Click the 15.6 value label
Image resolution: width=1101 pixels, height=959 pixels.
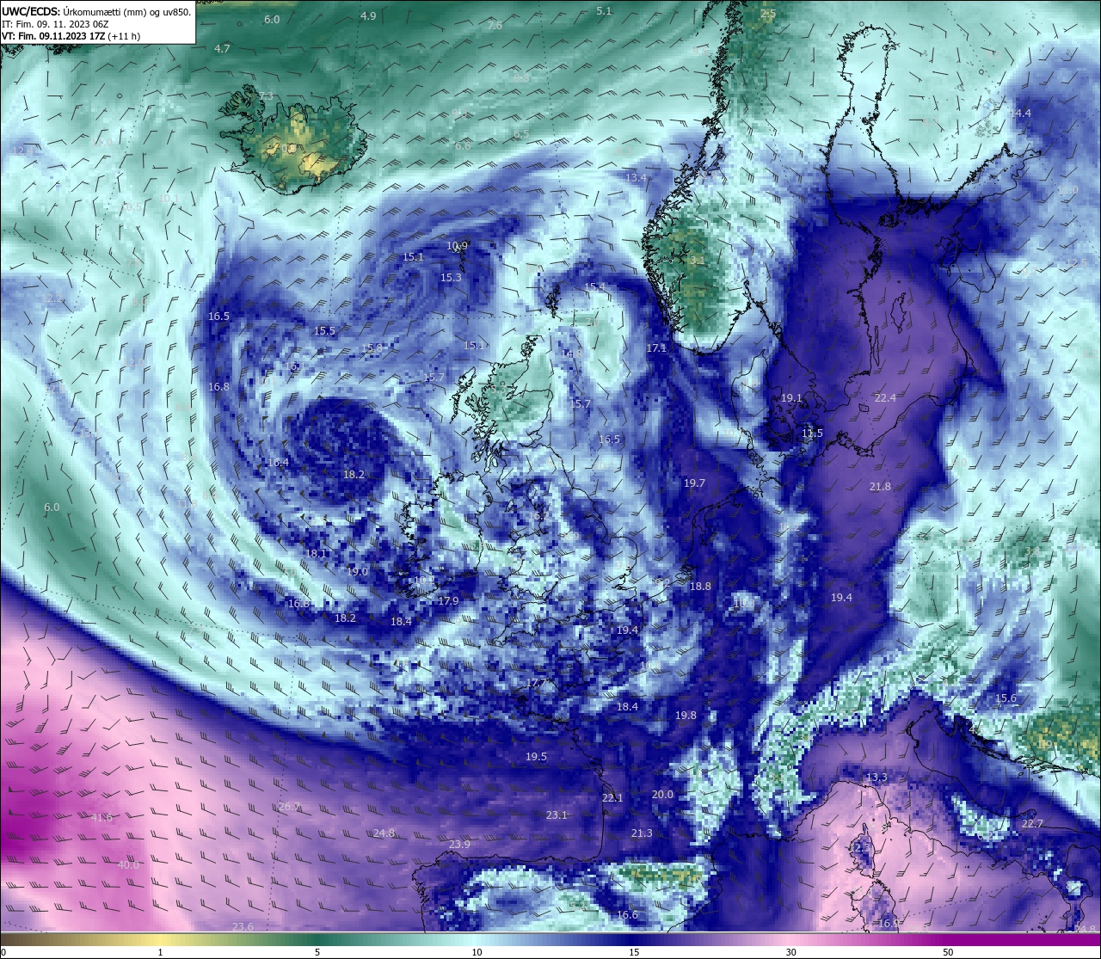point(1006,699)
